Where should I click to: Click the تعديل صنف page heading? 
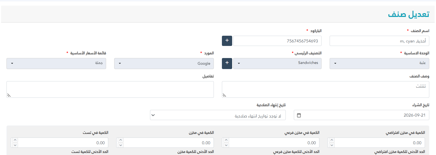[409, 14]
